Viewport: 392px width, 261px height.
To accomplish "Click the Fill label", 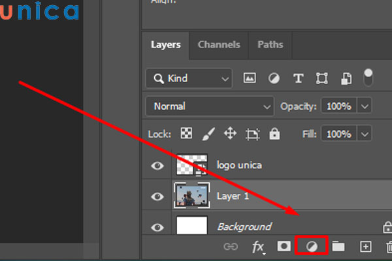I will tap(309, 134).
